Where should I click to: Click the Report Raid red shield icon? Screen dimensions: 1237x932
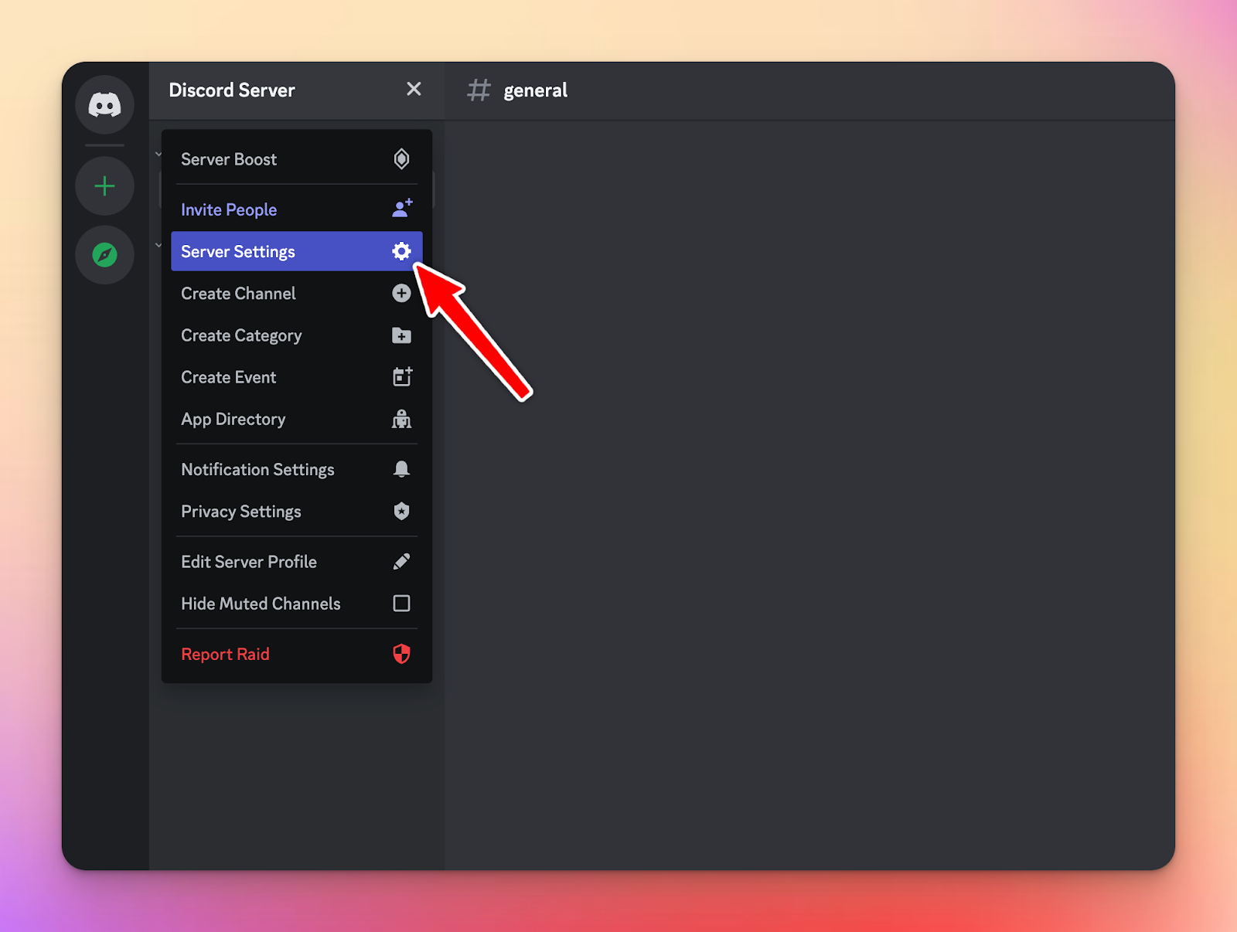coord(401,654)
